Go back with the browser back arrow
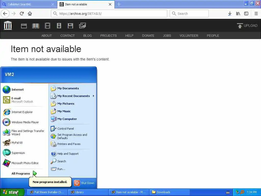The height and width of the screenshot is (196, 261). point(5,14)
